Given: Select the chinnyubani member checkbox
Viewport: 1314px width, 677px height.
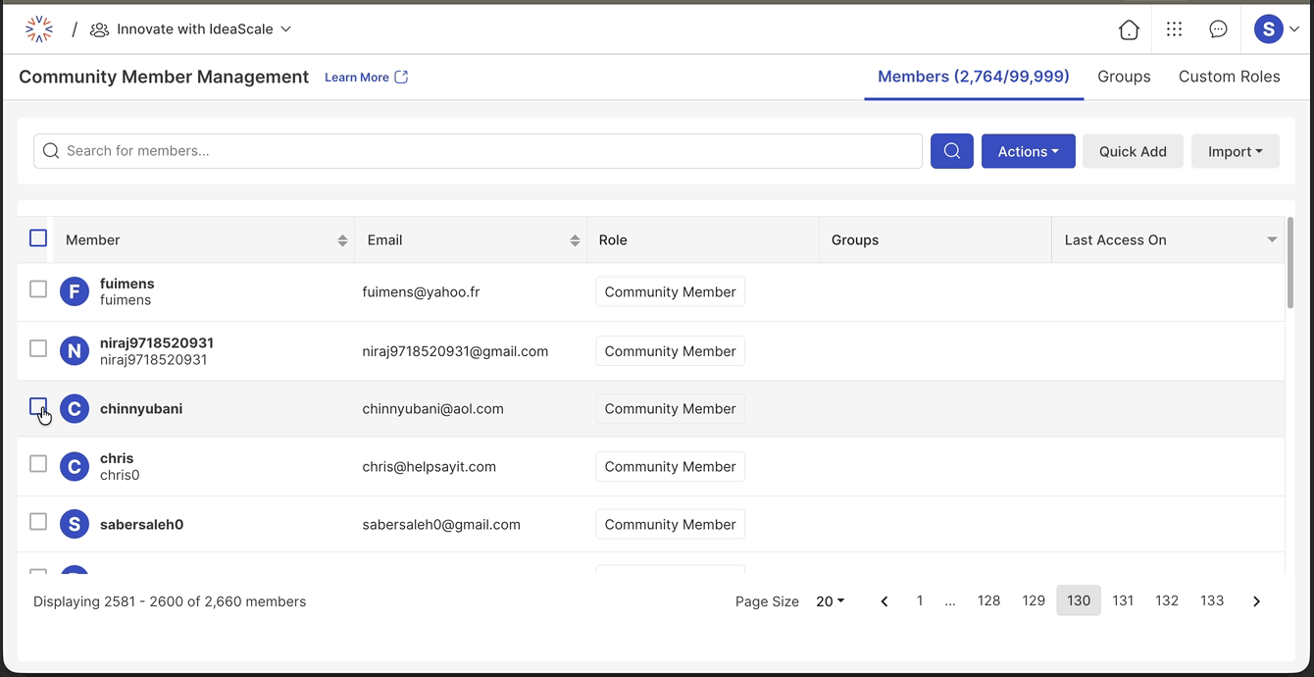Looking at the screenshot, I should 38,408.
